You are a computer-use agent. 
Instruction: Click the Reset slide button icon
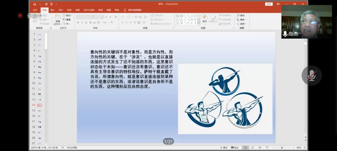click(x=65, y=20)
